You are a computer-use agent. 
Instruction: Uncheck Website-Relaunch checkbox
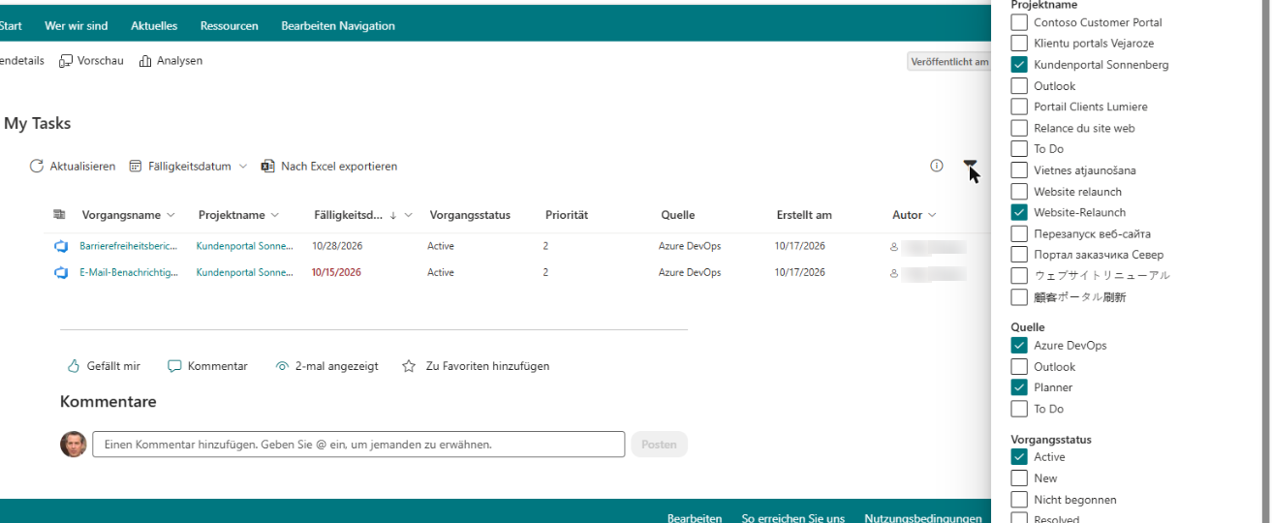tap(1019, 212)
